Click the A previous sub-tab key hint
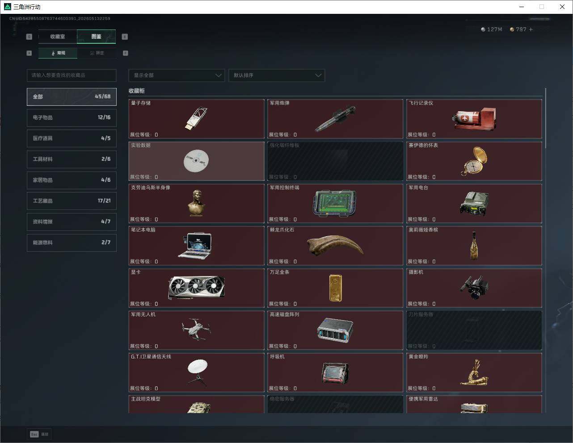 (x=29, y=53)
